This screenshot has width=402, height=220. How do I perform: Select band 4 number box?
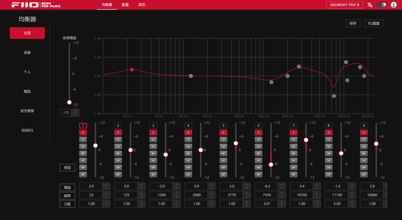point(188,125)
